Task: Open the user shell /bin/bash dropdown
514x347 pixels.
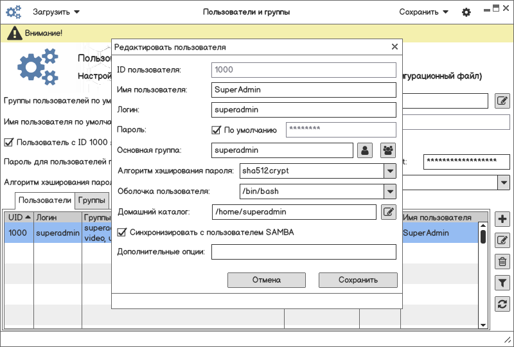Action: 390,191
